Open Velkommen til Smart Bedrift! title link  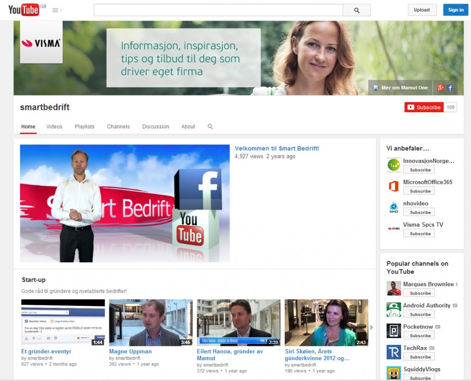tap(277, 148)
